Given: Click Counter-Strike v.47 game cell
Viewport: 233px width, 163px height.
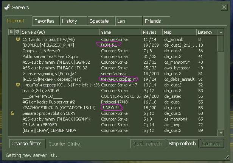Looking at the screenshot, I should click(119, 85).
